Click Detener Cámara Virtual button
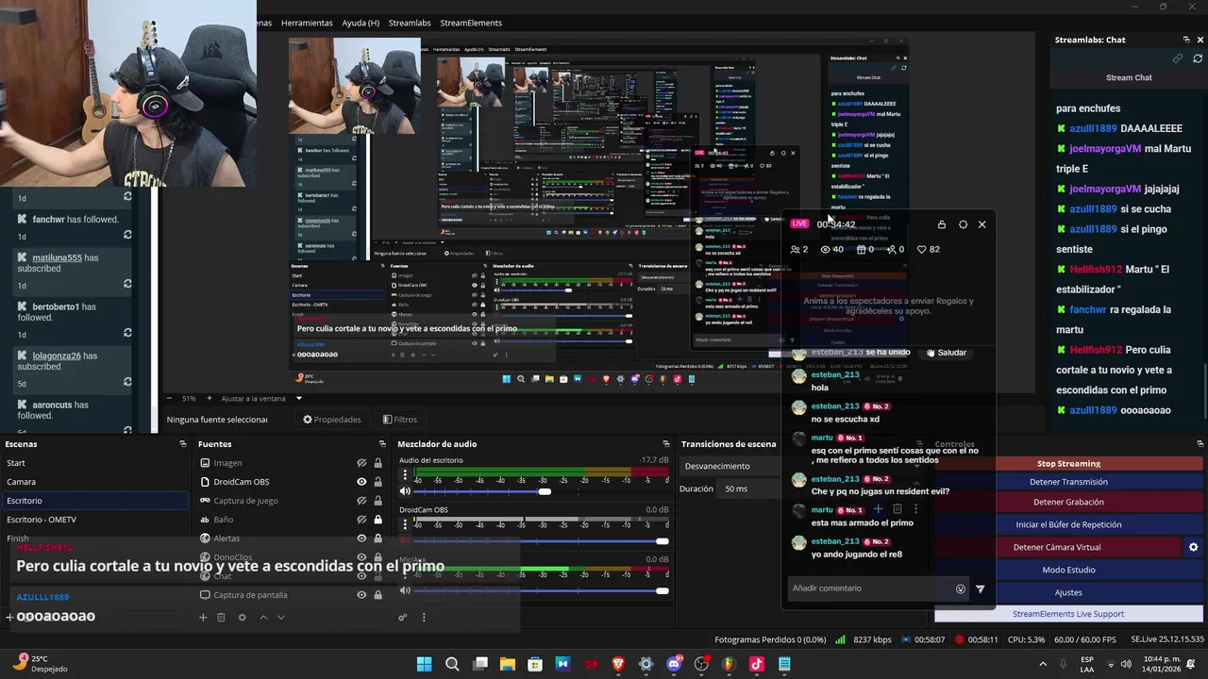The height and width of the screenshot is (679, 1208). (1057, 547)
